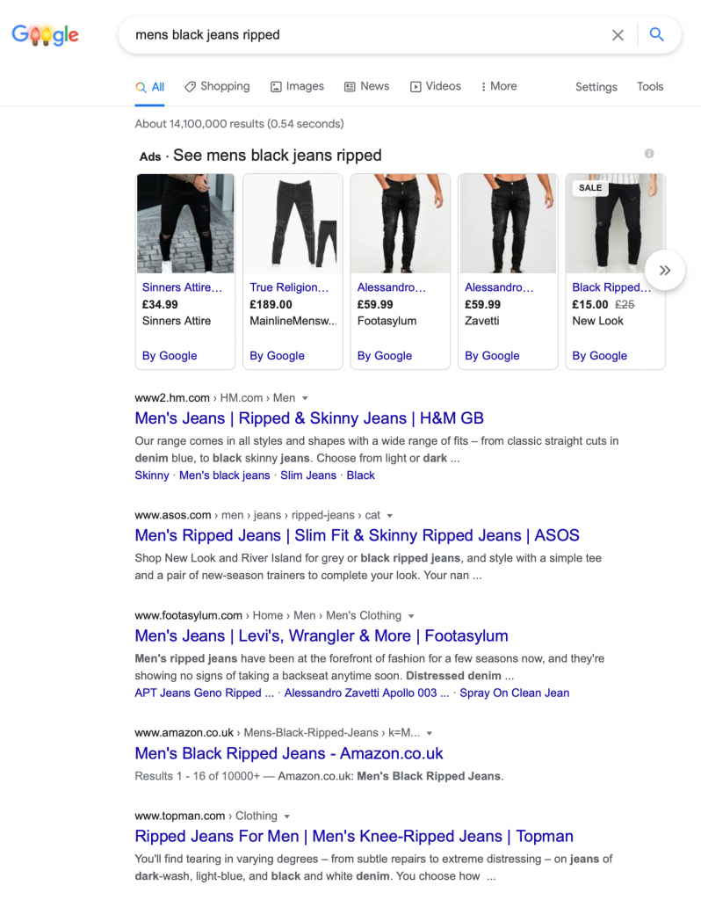Open the Images tab
The width and height of the screenshot is (701, 900).
click(x=297, y=87)
